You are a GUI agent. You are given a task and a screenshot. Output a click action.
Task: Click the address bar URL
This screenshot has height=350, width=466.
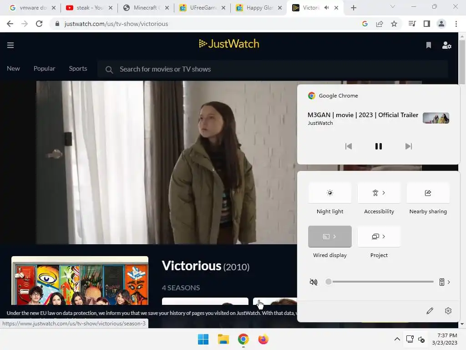pos(116,24)
